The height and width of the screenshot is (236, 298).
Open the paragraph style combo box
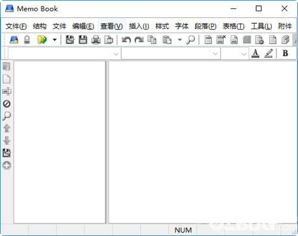click(64, 54)
